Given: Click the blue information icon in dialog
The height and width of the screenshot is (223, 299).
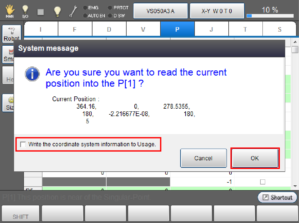Looking at the screenshot, I should tap(32, 74).
